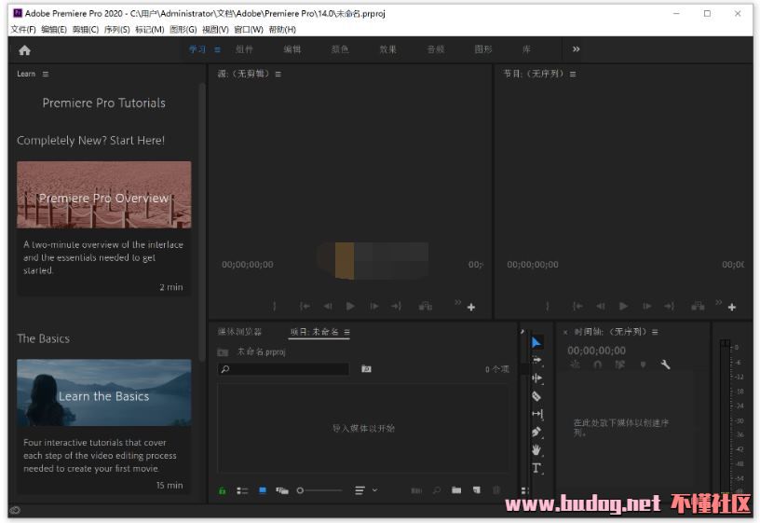Image resolution: width=760 pixels, height=523 pixels.
Task: Select the Ripple Edit tool
Action: [537, 378]
